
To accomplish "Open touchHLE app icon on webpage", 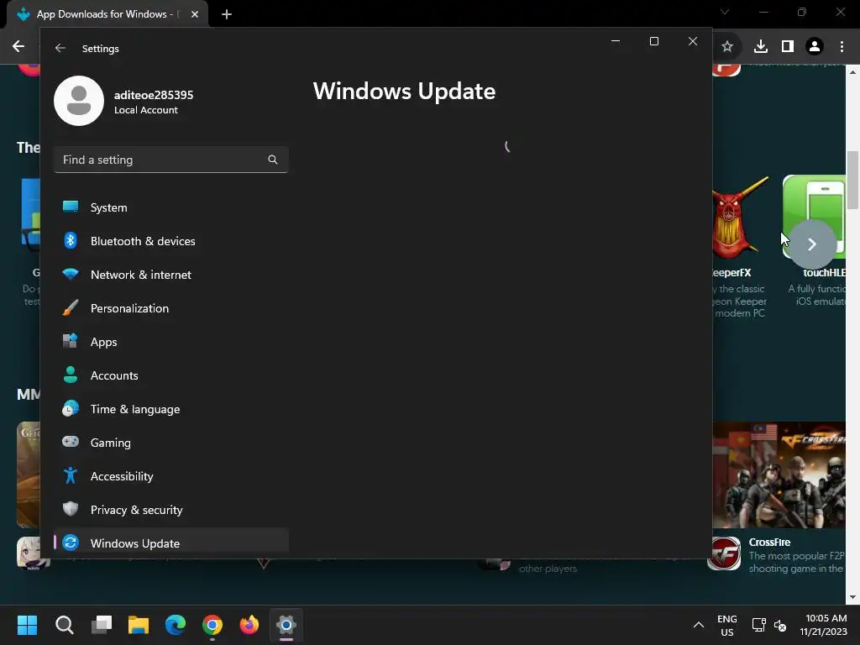I will (x=814, y=217).
